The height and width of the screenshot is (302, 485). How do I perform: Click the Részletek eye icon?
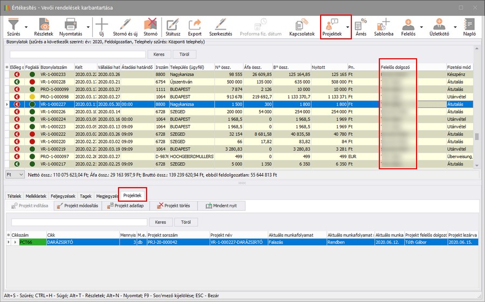44,27
